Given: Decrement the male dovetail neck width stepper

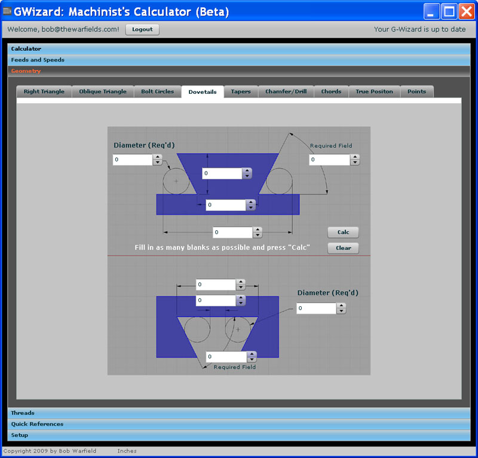Looking at the screenshot, I should 250,207.
